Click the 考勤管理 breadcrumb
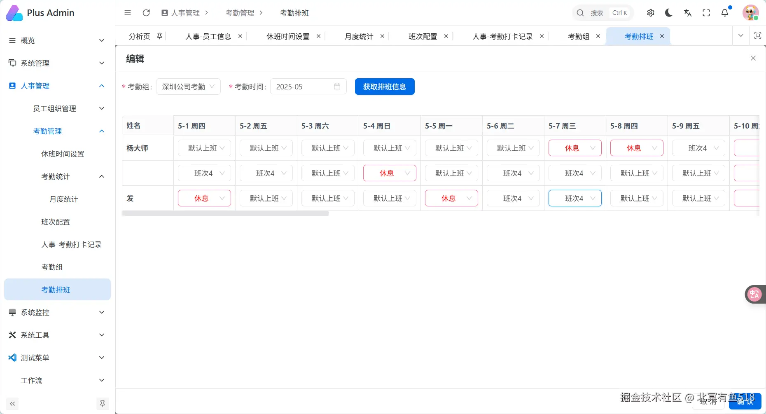Image resolution: width=766 pixels, height=414 pixels. tap(240, 13)
